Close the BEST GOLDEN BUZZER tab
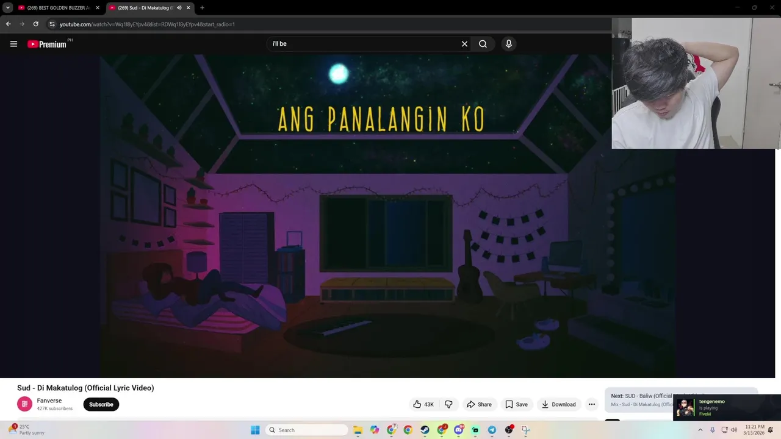The image size is (781, 439). point(97,8)
